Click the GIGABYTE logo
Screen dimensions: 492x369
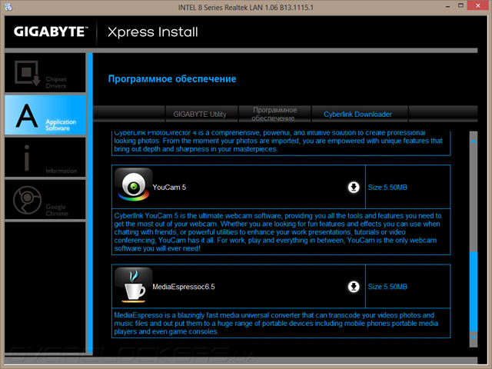point(51,32)
